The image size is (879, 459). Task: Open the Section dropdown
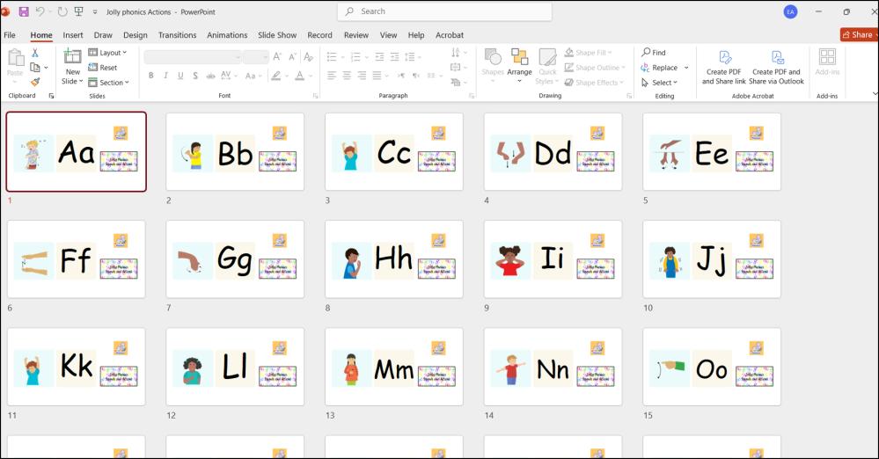click(x=109, y=83)
